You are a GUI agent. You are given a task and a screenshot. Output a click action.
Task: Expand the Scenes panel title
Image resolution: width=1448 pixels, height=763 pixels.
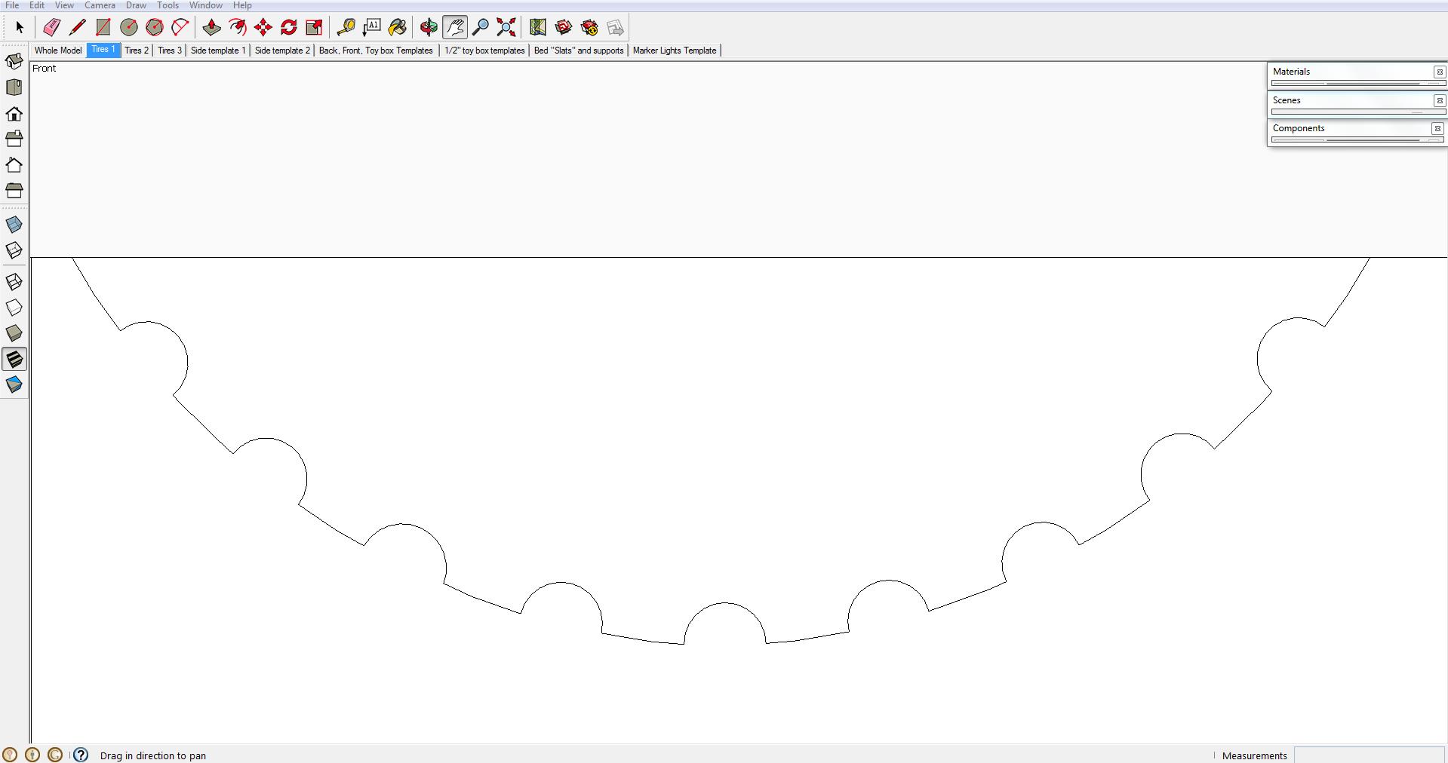pyautogui.click(x=1287, y=100)
